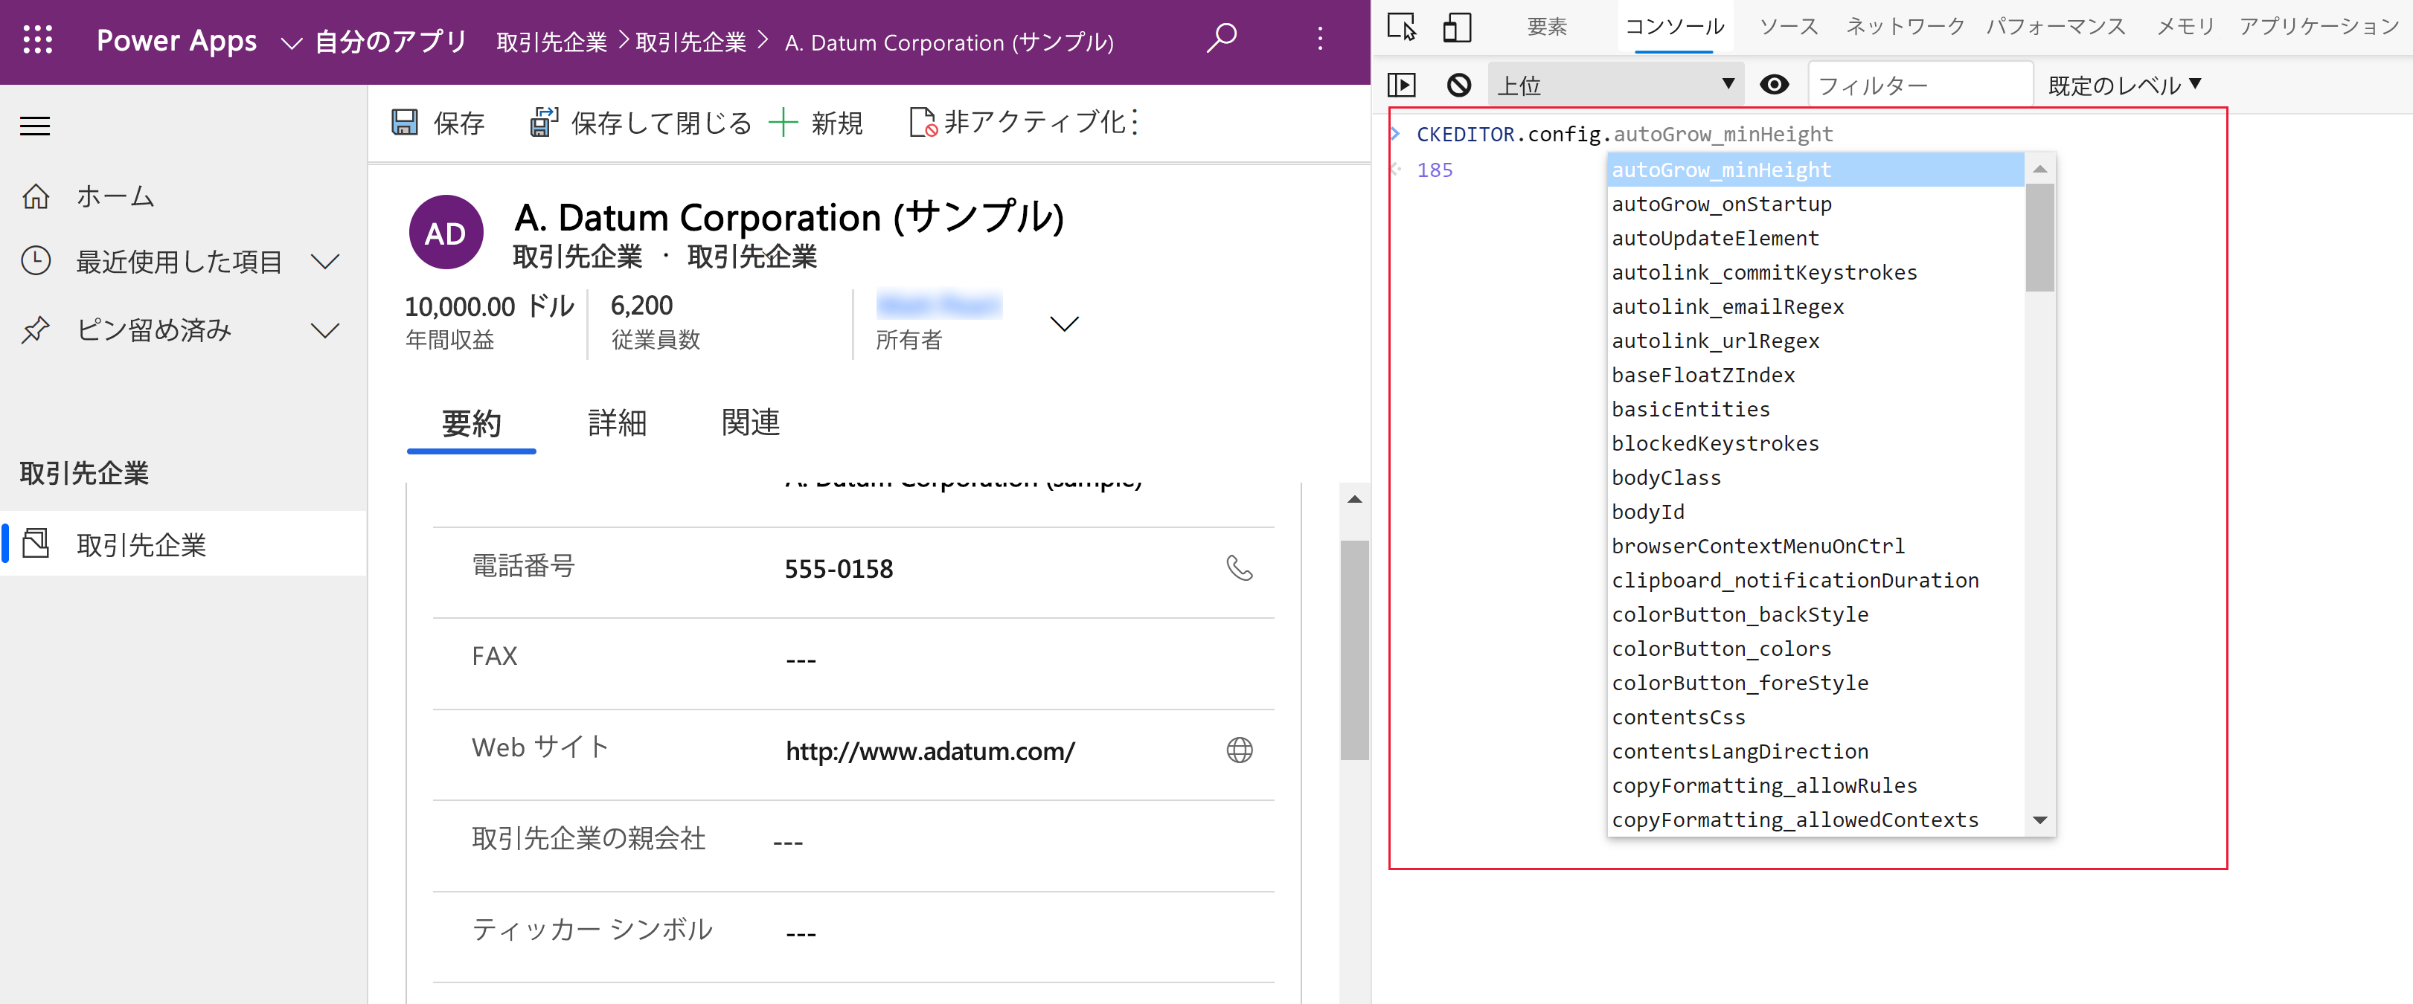Screen dimensions: 2413x1004
Task: Toggle the hamburger navigation menu
Action: click(36, 126)
